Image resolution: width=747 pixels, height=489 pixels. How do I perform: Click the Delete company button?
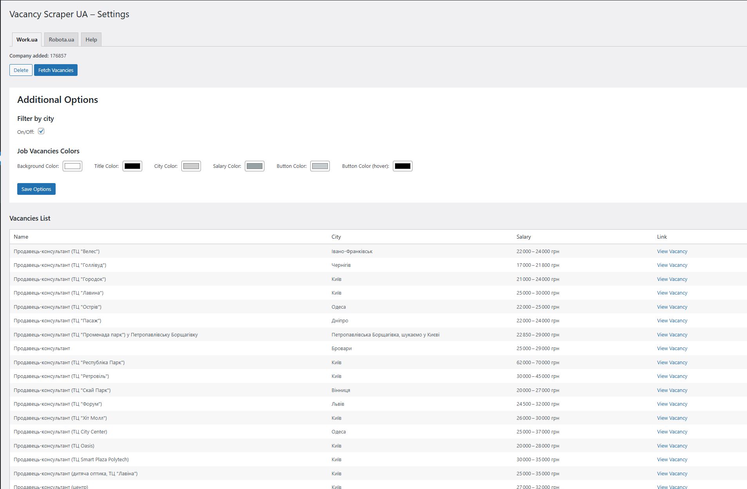click(x=21, y=70)
